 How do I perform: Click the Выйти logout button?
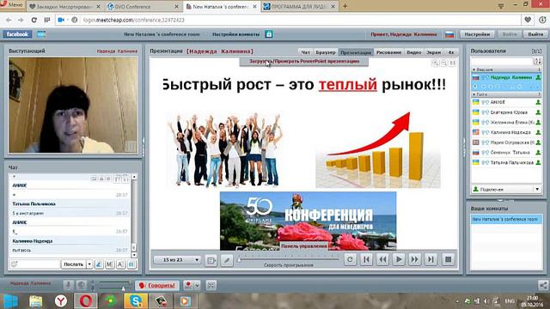535,34
